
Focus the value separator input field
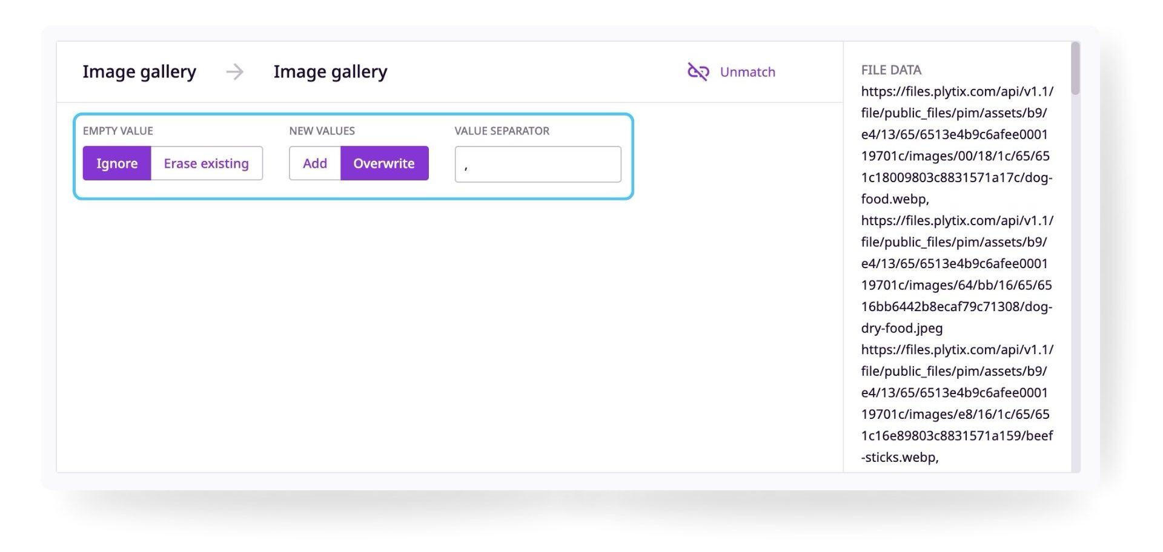[x=538, y=164]
